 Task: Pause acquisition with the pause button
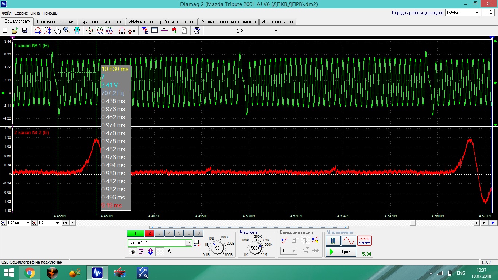pyautogui.click(x=333, y=241)
